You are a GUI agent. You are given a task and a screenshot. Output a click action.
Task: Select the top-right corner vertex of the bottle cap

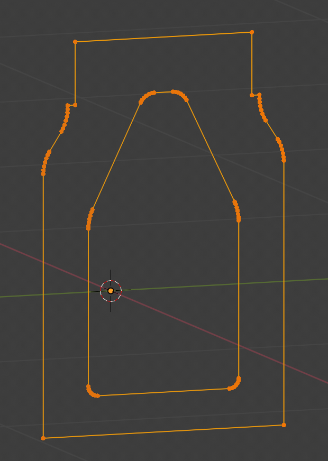tap(252, 32)
